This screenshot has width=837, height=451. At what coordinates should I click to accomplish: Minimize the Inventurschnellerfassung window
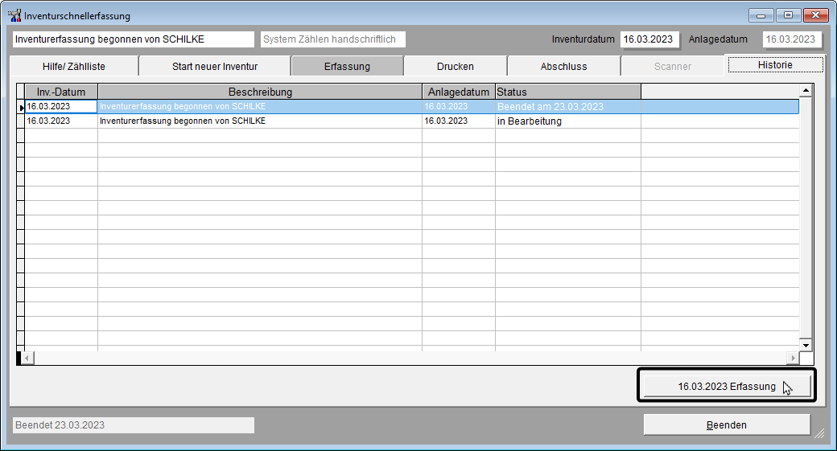(x=761, y=15)
